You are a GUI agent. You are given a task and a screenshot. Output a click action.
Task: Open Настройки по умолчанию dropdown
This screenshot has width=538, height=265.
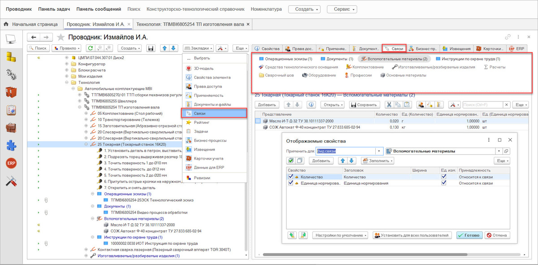[x=339, y=235]
